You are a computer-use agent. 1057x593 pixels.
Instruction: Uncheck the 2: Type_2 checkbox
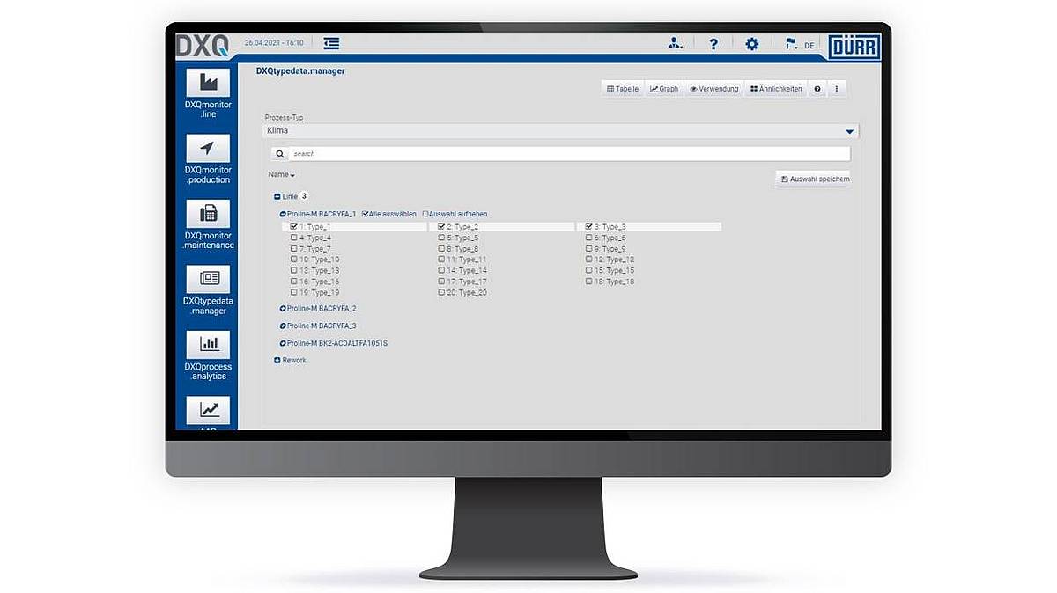point(441,227)
